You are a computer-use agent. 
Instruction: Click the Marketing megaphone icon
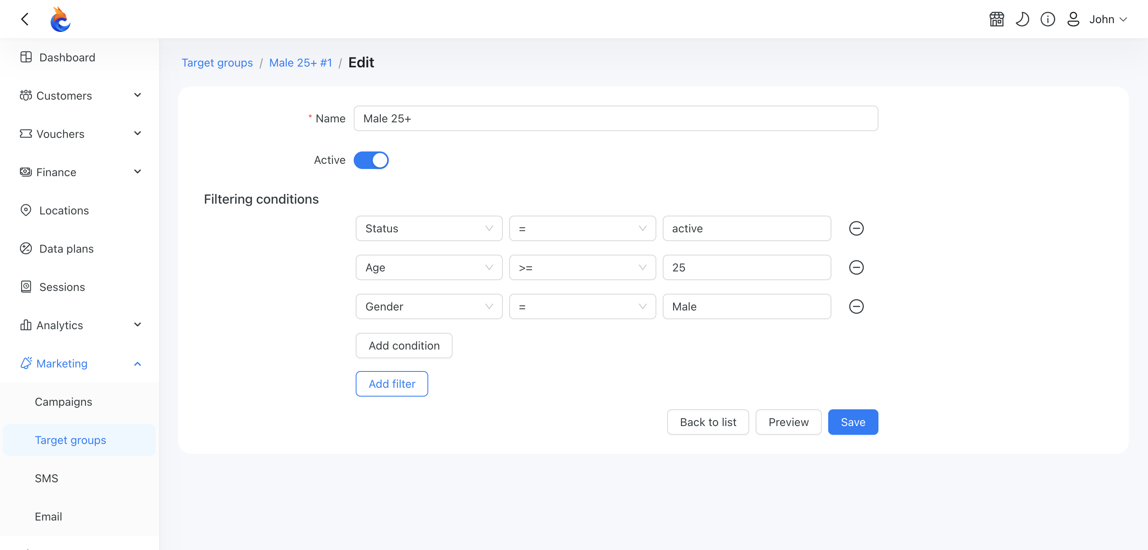click(x=26, y=363)
